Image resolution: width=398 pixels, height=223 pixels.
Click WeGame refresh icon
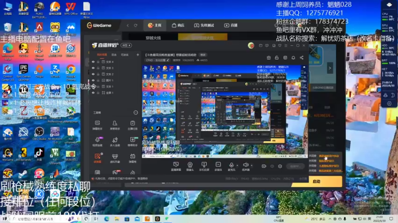(136, 25)
